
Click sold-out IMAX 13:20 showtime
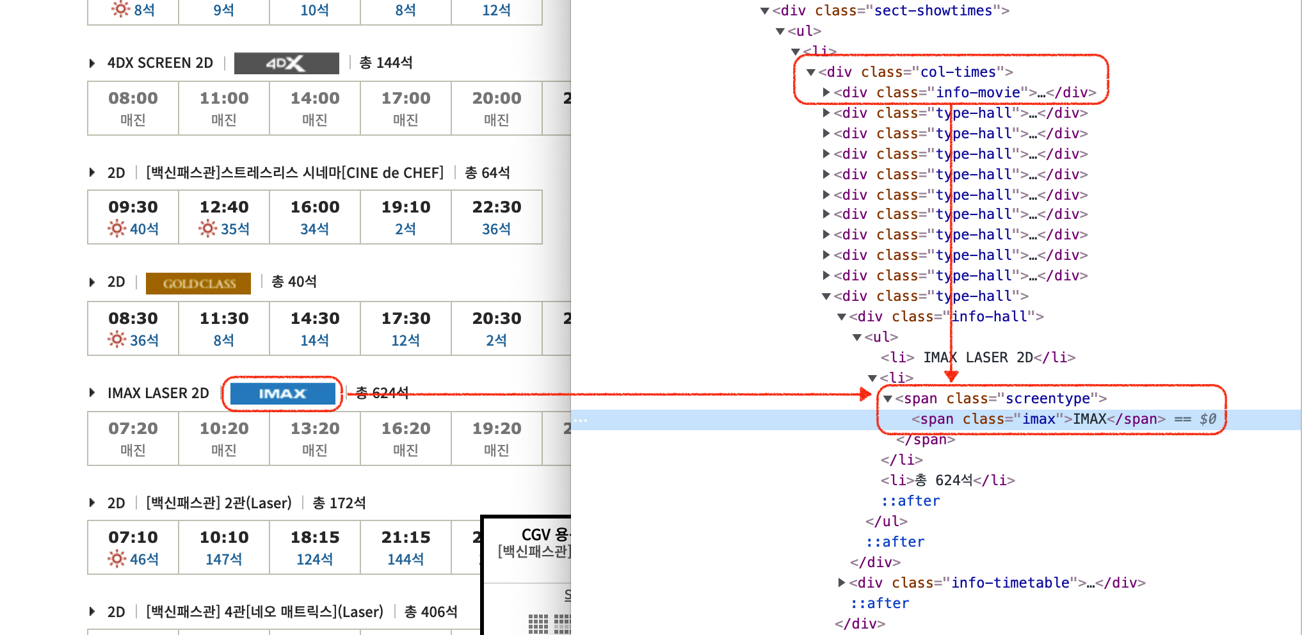(x=315, y=438)
